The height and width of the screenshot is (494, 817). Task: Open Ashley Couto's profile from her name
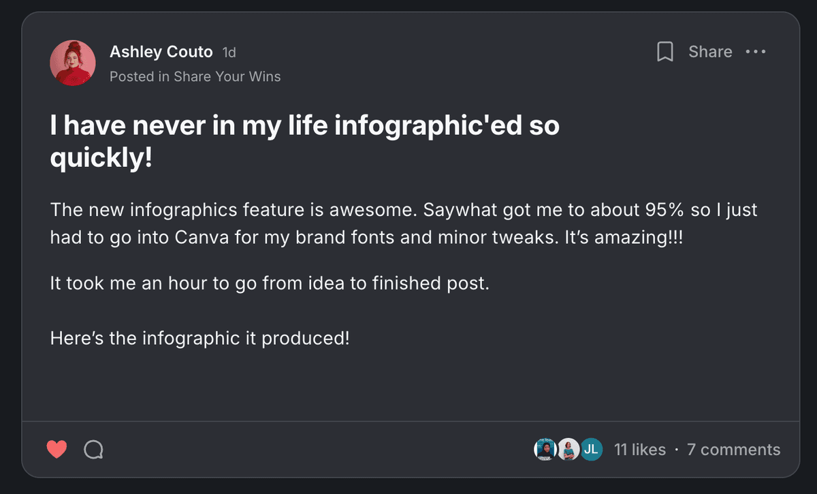[161, 51]
